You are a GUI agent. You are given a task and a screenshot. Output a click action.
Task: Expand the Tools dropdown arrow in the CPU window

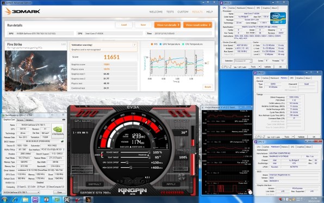click(259, 67)
